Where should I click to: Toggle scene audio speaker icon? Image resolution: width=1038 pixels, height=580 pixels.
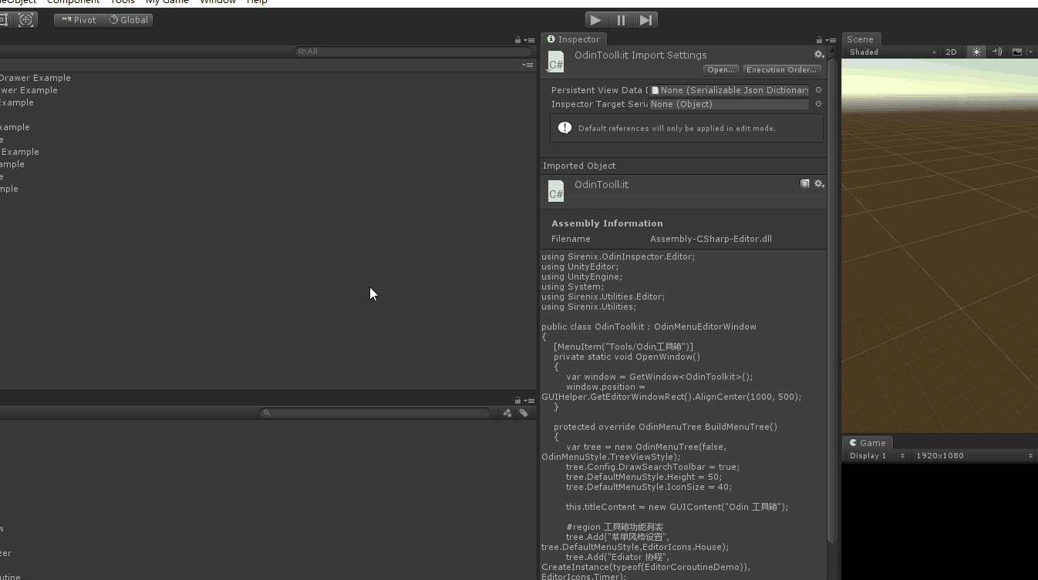tap(996, 52)
